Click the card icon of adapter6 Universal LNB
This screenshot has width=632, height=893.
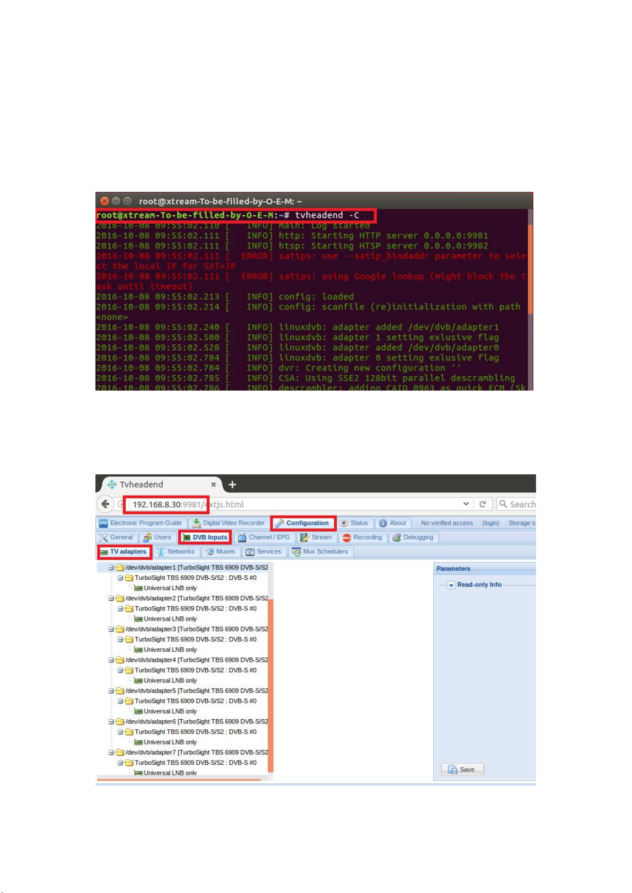coord(138,742)
